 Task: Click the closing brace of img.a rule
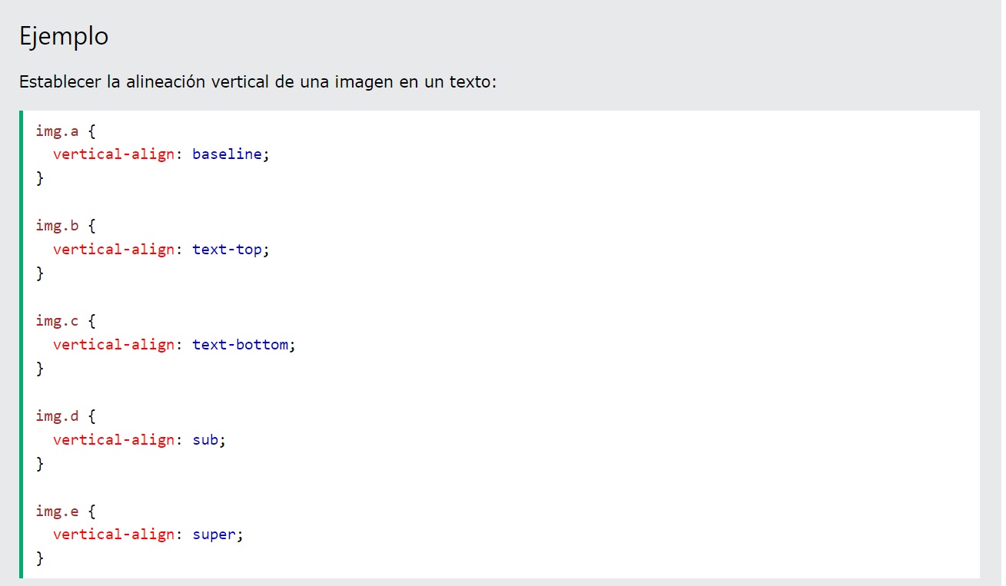[40, 178]
